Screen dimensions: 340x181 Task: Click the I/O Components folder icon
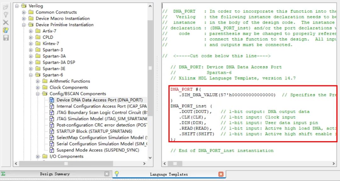click(x=45, y=156)
